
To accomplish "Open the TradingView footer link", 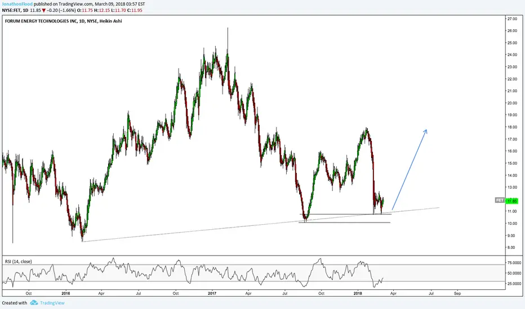I will (52, 303).
